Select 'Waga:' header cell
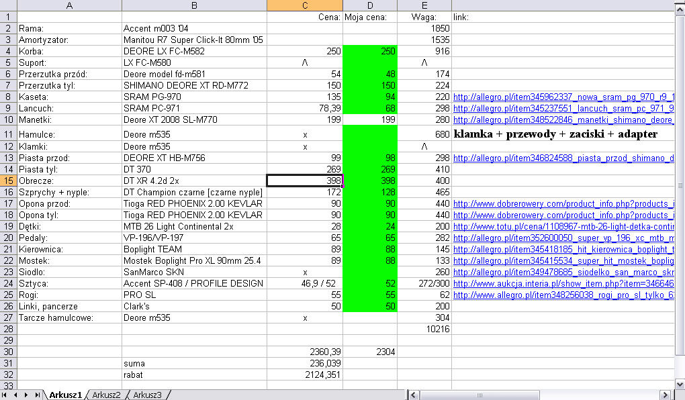Viewport: 685px width, 400px height. 424,17
